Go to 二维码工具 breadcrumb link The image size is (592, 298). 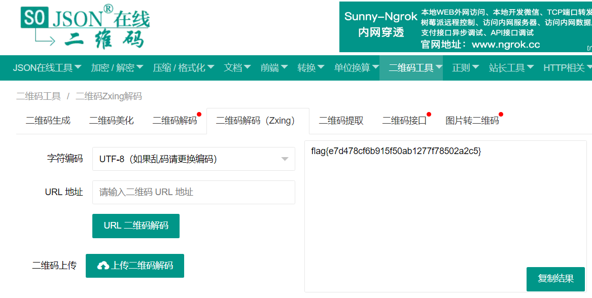coord(39,96)
